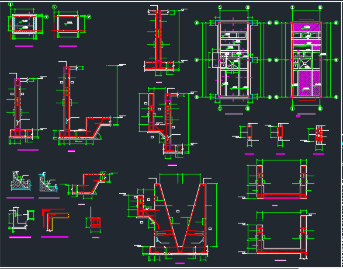Select the red L-shaped corner rebar detail

[x=56, y=220]
